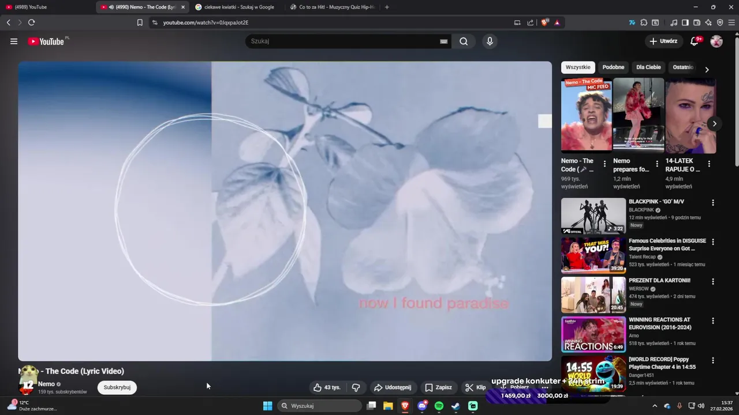Open Leo AI sparkle icon
This screenshot has height=415, width=739.
(x=708, y=22)
